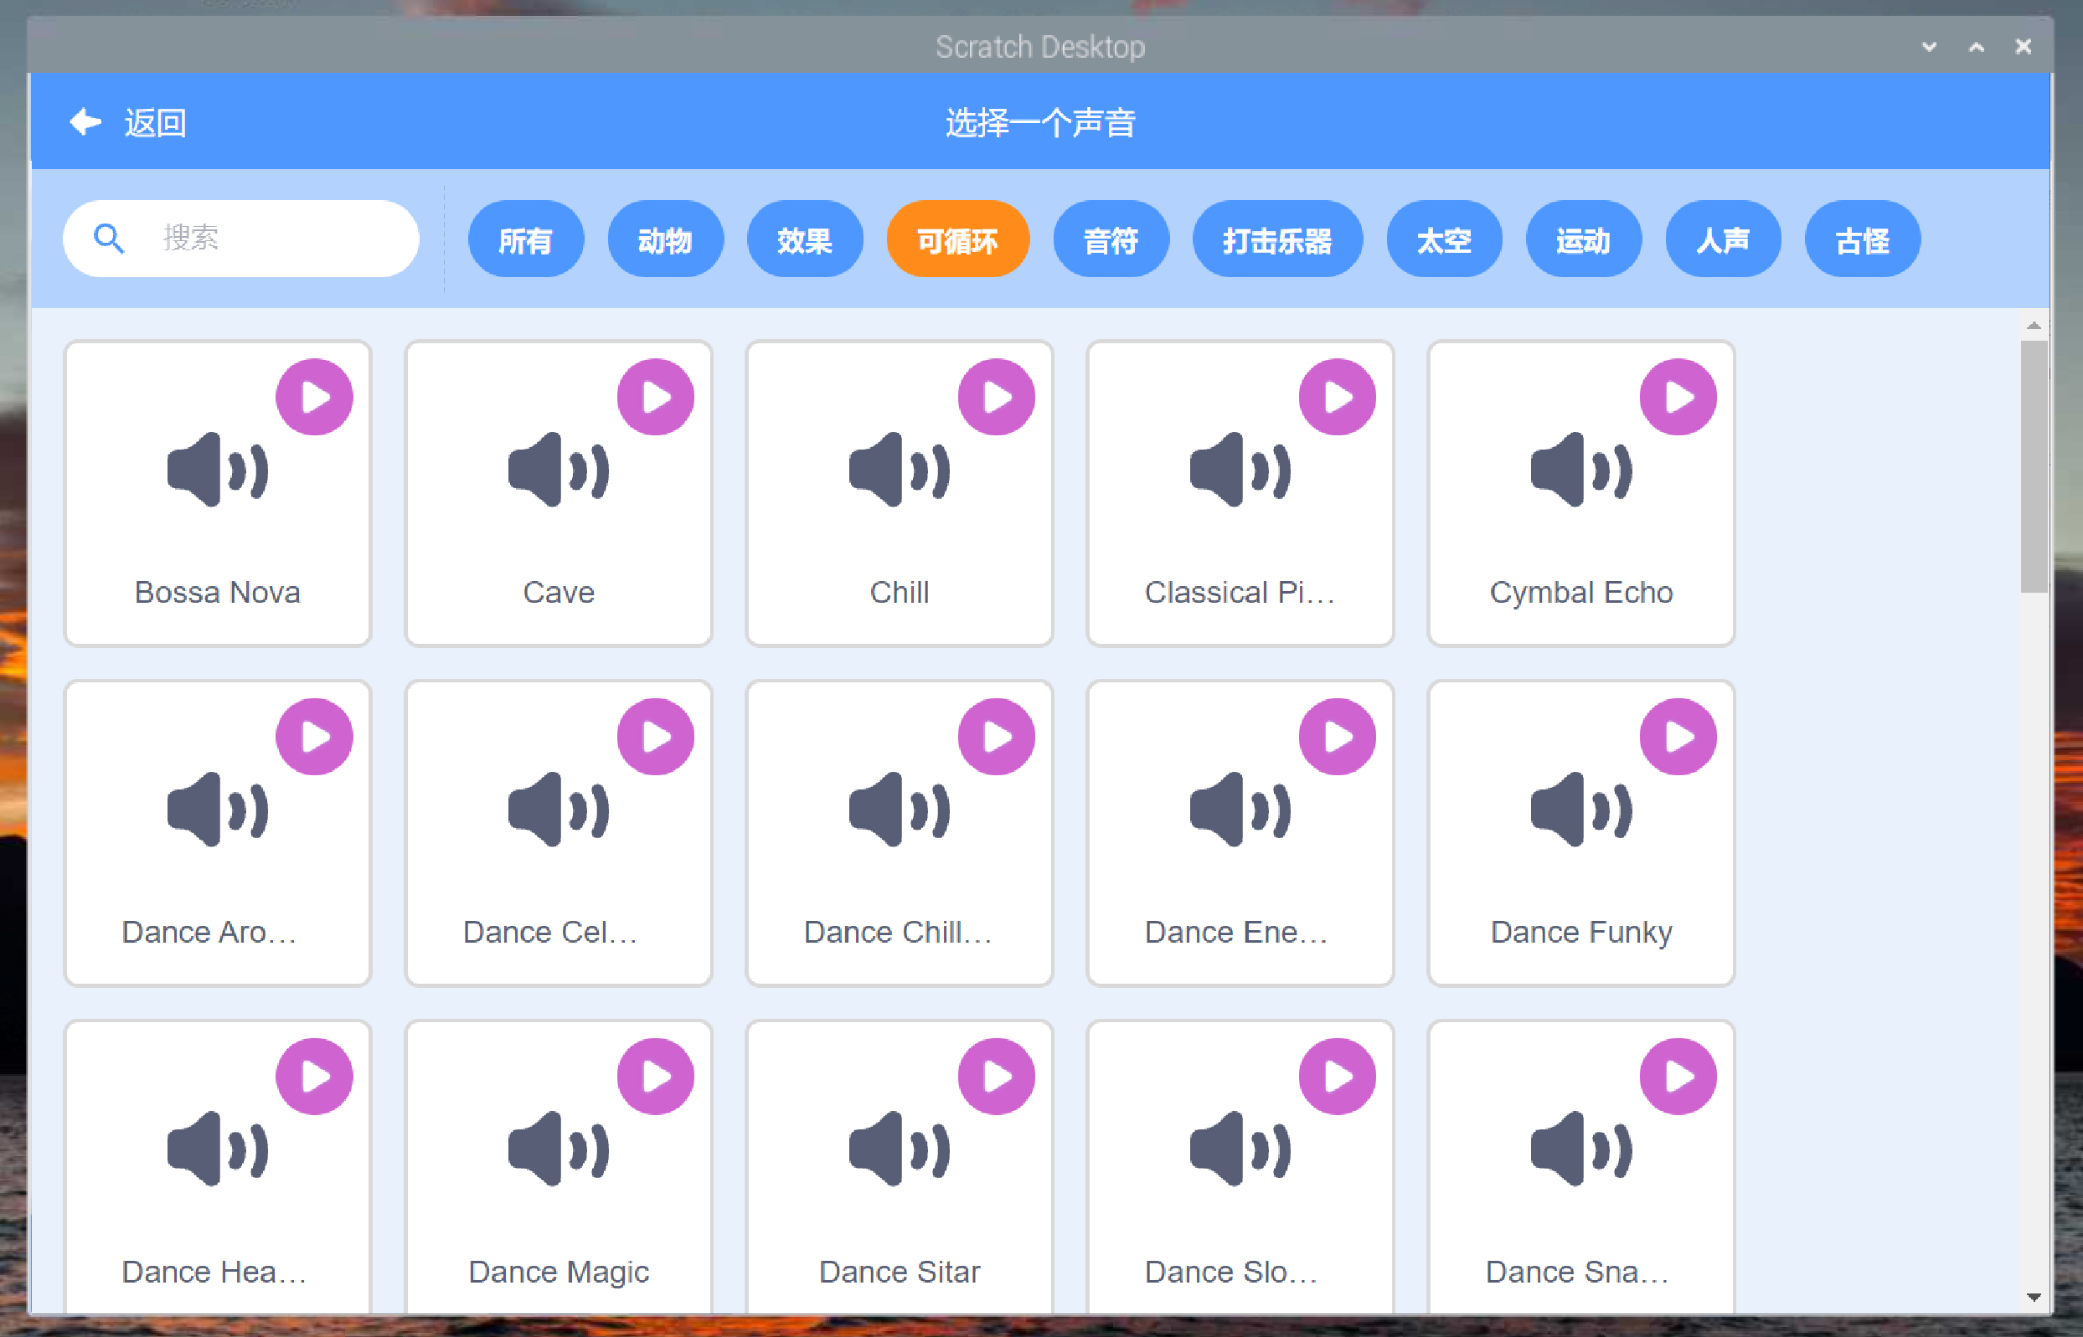Select the 可循环 loops filter
Image resolution: width=2083 pixels, height=1337 pixels.
pyautogui.click(x=956, y=239)
